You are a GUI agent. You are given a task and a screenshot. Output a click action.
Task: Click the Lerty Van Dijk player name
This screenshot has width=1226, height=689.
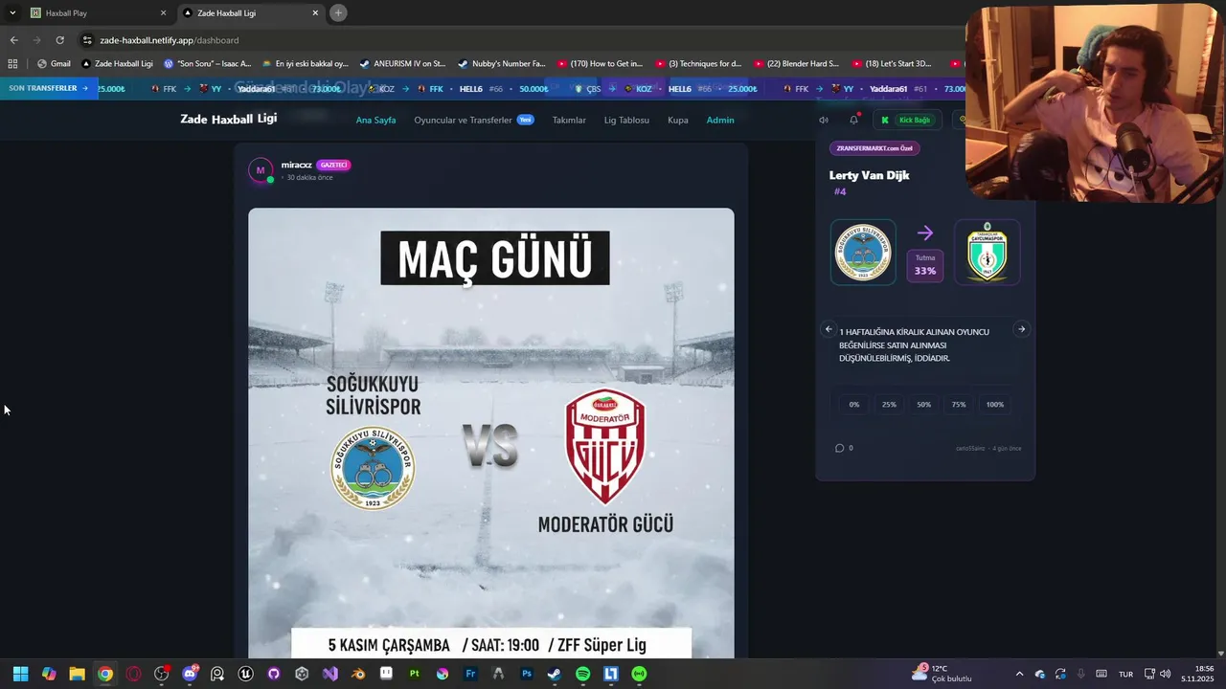(869, 175)
